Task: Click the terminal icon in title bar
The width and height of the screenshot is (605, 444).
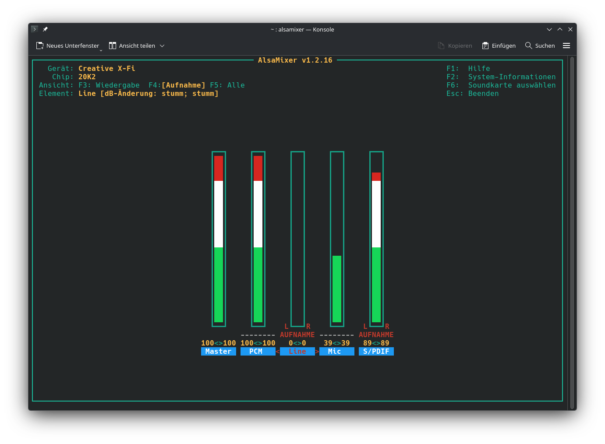Action: click(x=35, y=29)
